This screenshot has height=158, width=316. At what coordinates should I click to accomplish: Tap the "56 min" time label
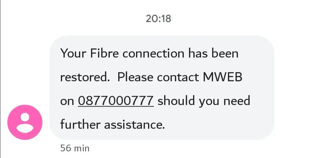pyautogui.click(x=75, y=148)
